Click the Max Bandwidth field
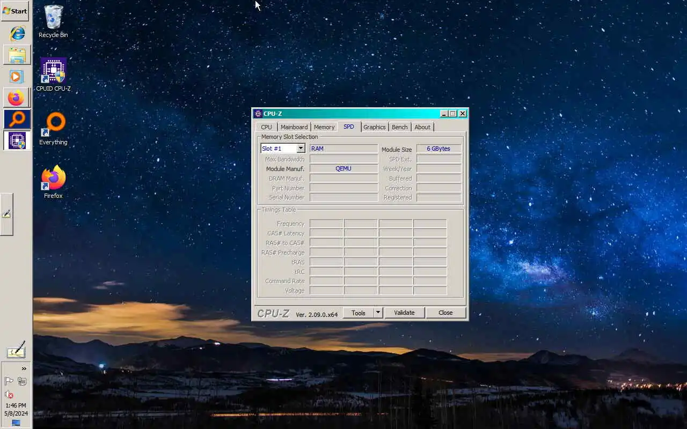The width and height of the screenshot is (687, 429). (343, 159)
